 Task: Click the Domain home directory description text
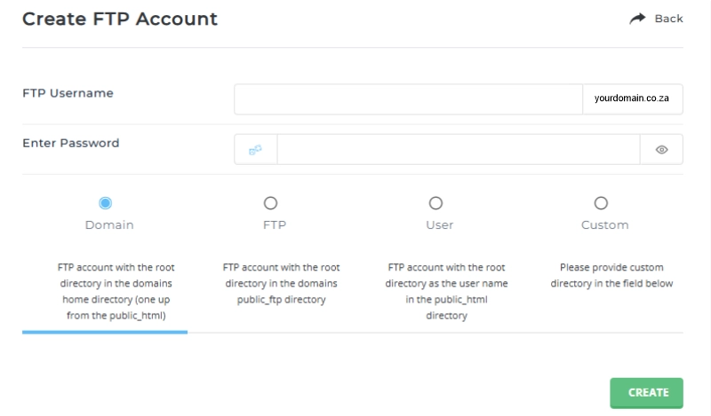click(x=116, y=292)
